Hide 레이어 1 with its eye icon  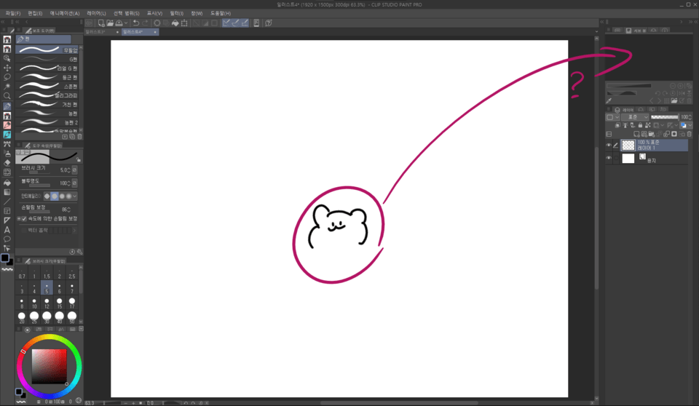(609, 145)
